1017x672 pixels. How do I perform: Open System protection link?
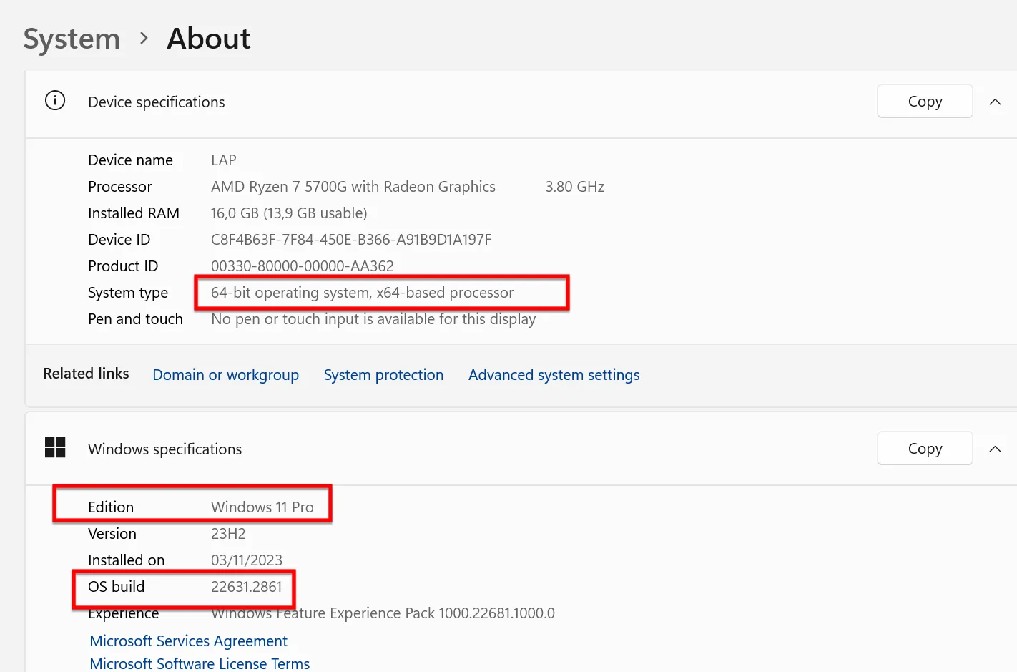(x=383, y=375)
